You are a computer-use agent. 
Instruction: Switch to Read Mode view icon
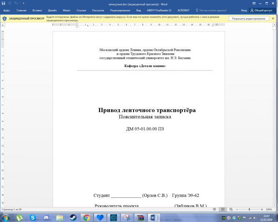coord(215,210)
